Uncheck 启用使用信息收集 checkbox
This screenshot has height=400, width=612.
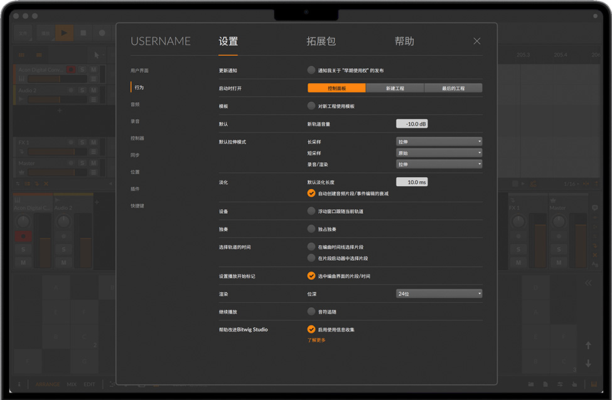(311, 329)
